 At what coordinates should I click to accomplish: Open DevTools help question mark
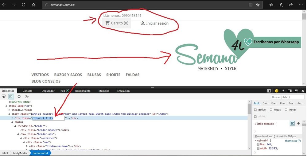coord(283,91)
